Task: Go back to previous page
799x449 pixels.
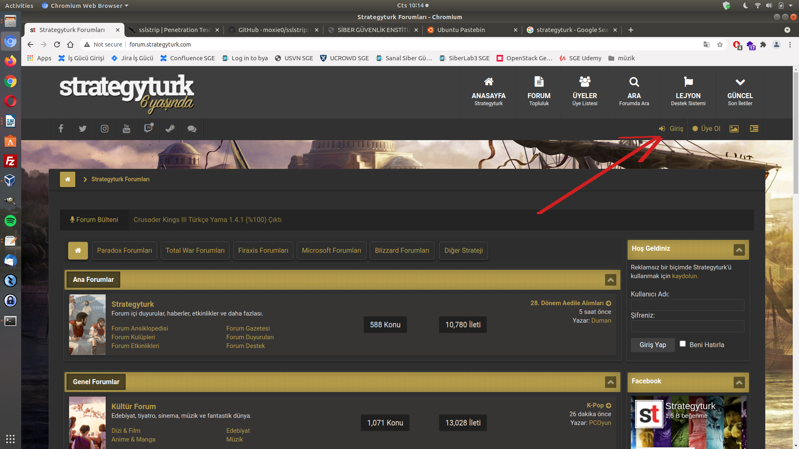Action: coord(30,44)
